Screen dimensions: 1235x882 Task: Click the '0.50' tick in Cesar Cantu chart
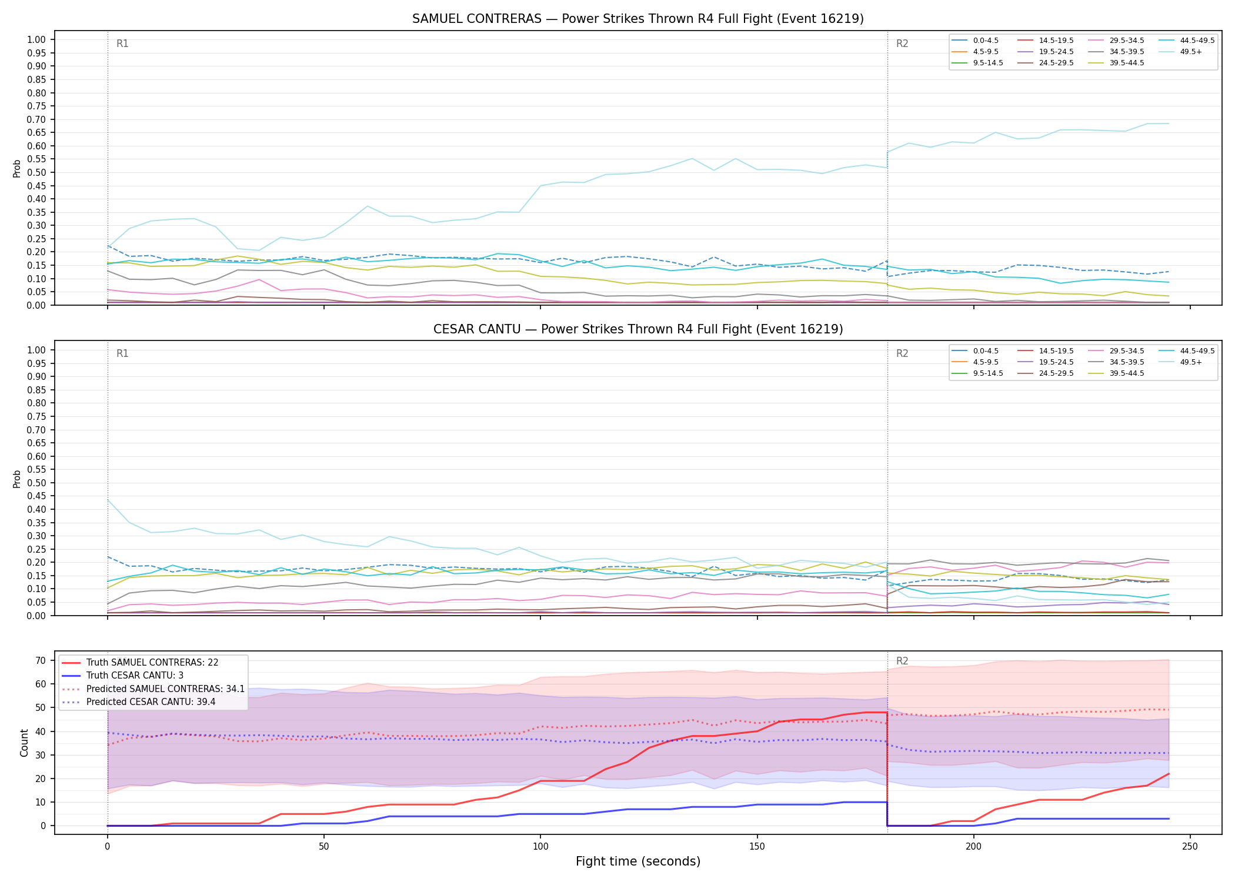point(36,483)
